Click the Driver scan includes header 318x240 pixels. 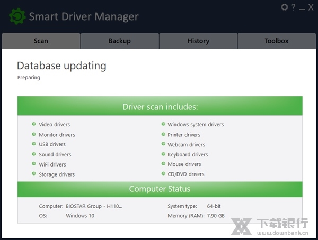(x=160, y=106)
